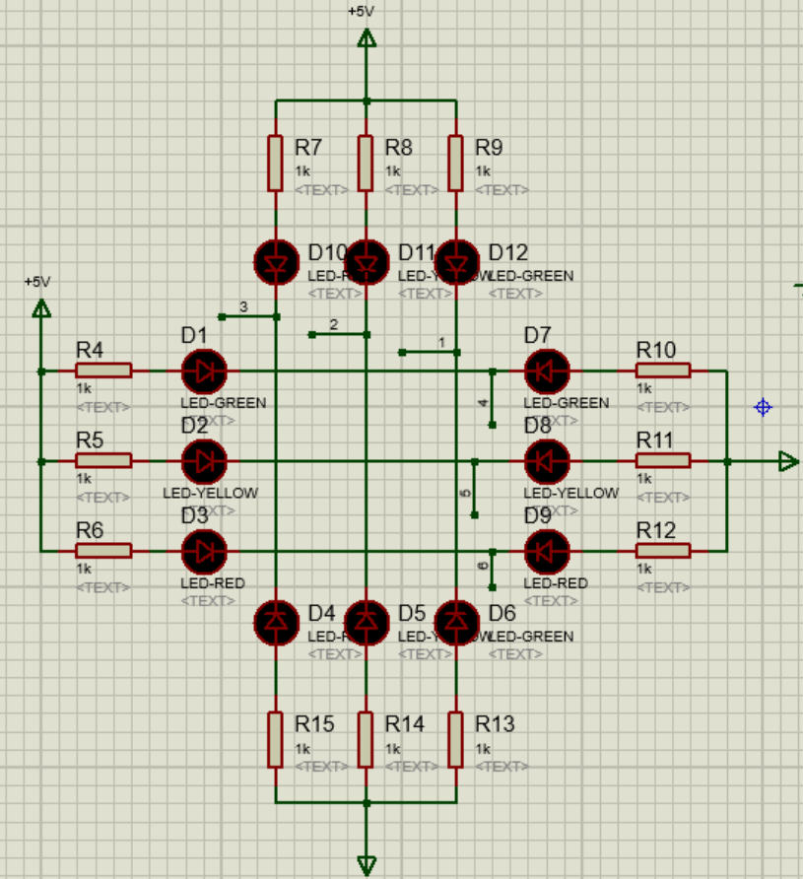Viewport: 803px width, 879px height.
Task: Select the D4 LED at bottom left
Action: click(x=276, y=620)
